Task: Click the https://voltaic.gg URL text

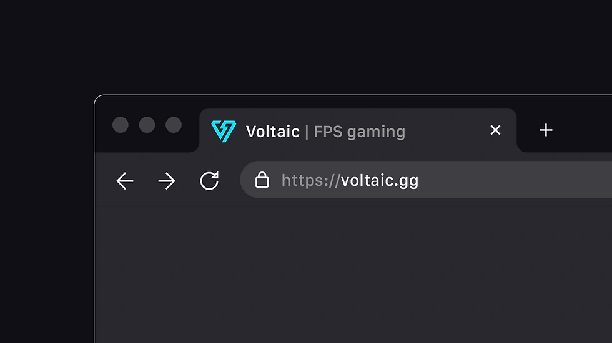Action: 350,181
